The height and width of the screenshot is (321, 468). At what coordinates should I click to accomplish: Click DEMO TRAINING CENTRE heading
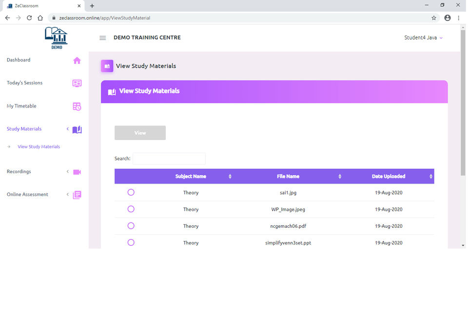pyautogui.click(x=147, y=38)
